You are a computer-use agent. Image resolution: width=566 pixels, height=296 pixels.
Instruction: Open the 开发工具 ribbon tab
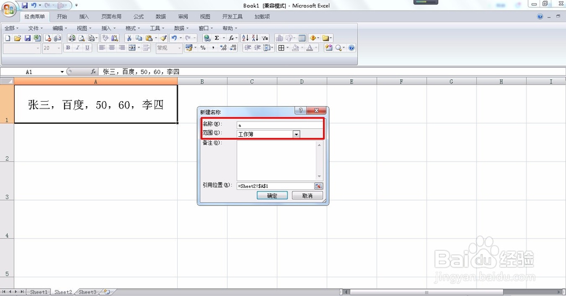[x=233, y=16]
